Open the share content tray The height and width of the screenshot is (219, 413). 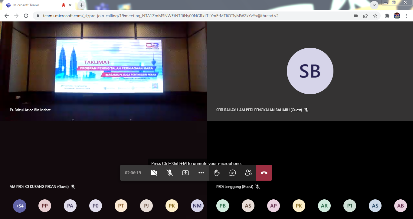click(x=185, y=173)
